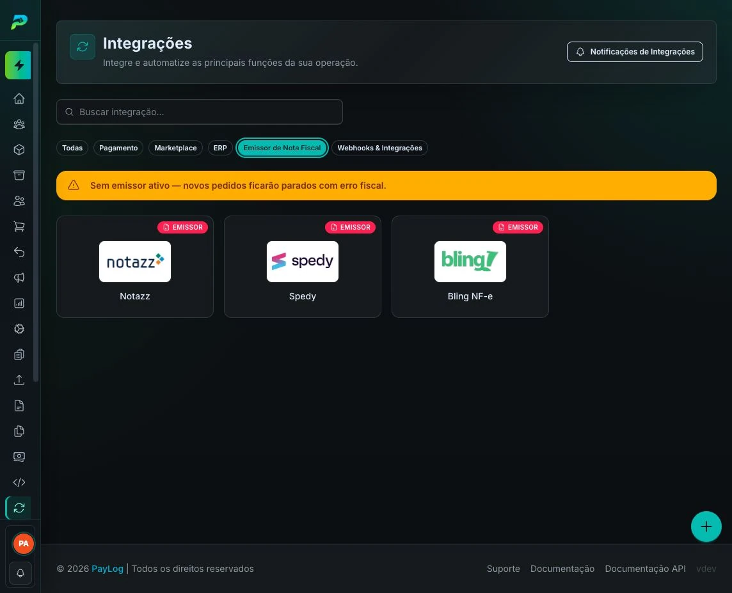
Task: Click the EMISSOR badge on Notazz card
Action: point(182,227)
